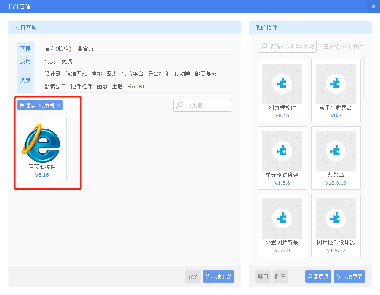The image size is (380, 295).
Task: Select the 图片控件设计器 plugin icon
Action: [x=336, y=219]
